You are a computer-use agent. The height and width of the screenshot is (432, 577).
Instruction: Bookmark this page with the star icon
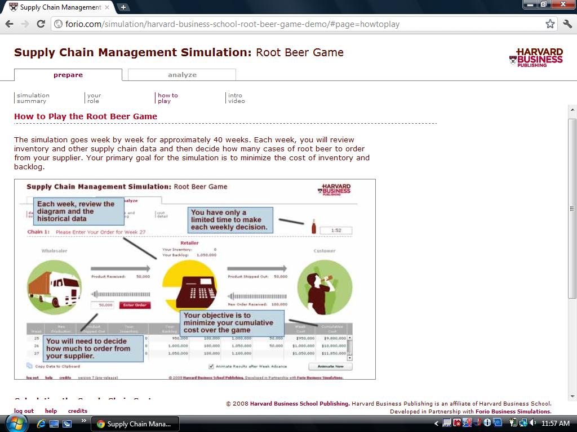coord(550,24)
